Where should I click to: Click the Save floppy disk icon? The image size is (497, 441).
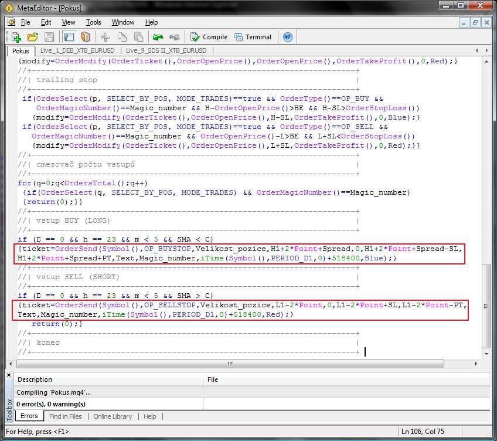point(49,37)
